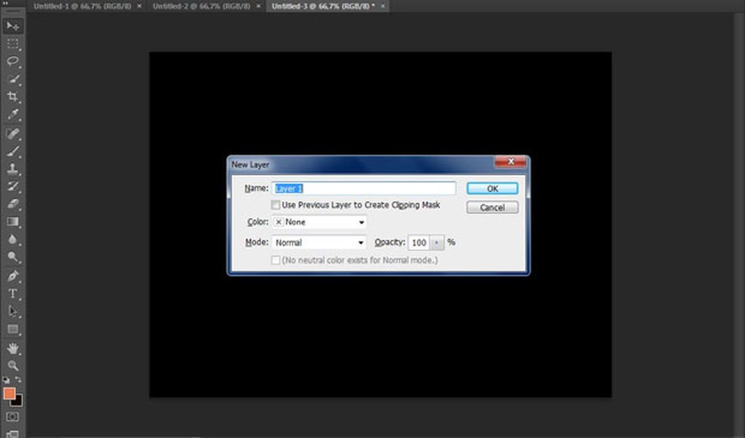This screenshot has width=745, height=438.
Task: Select the Dodge tool
Action: click(13, 256)
